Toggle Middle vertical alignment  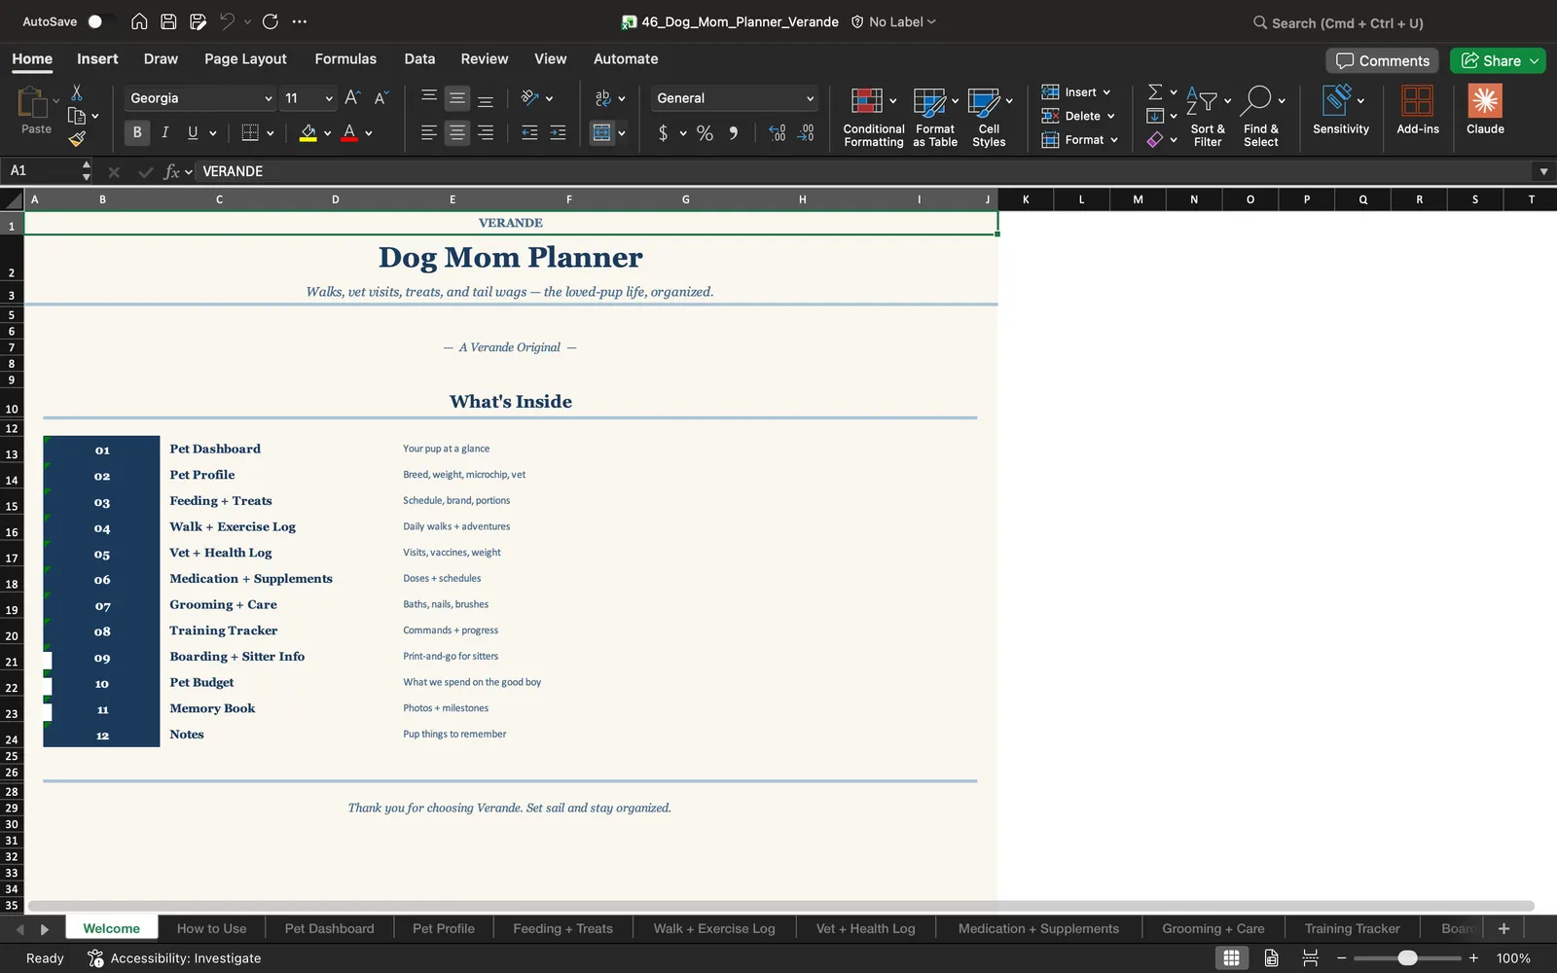pyautogui.click(x=456, y=98)
